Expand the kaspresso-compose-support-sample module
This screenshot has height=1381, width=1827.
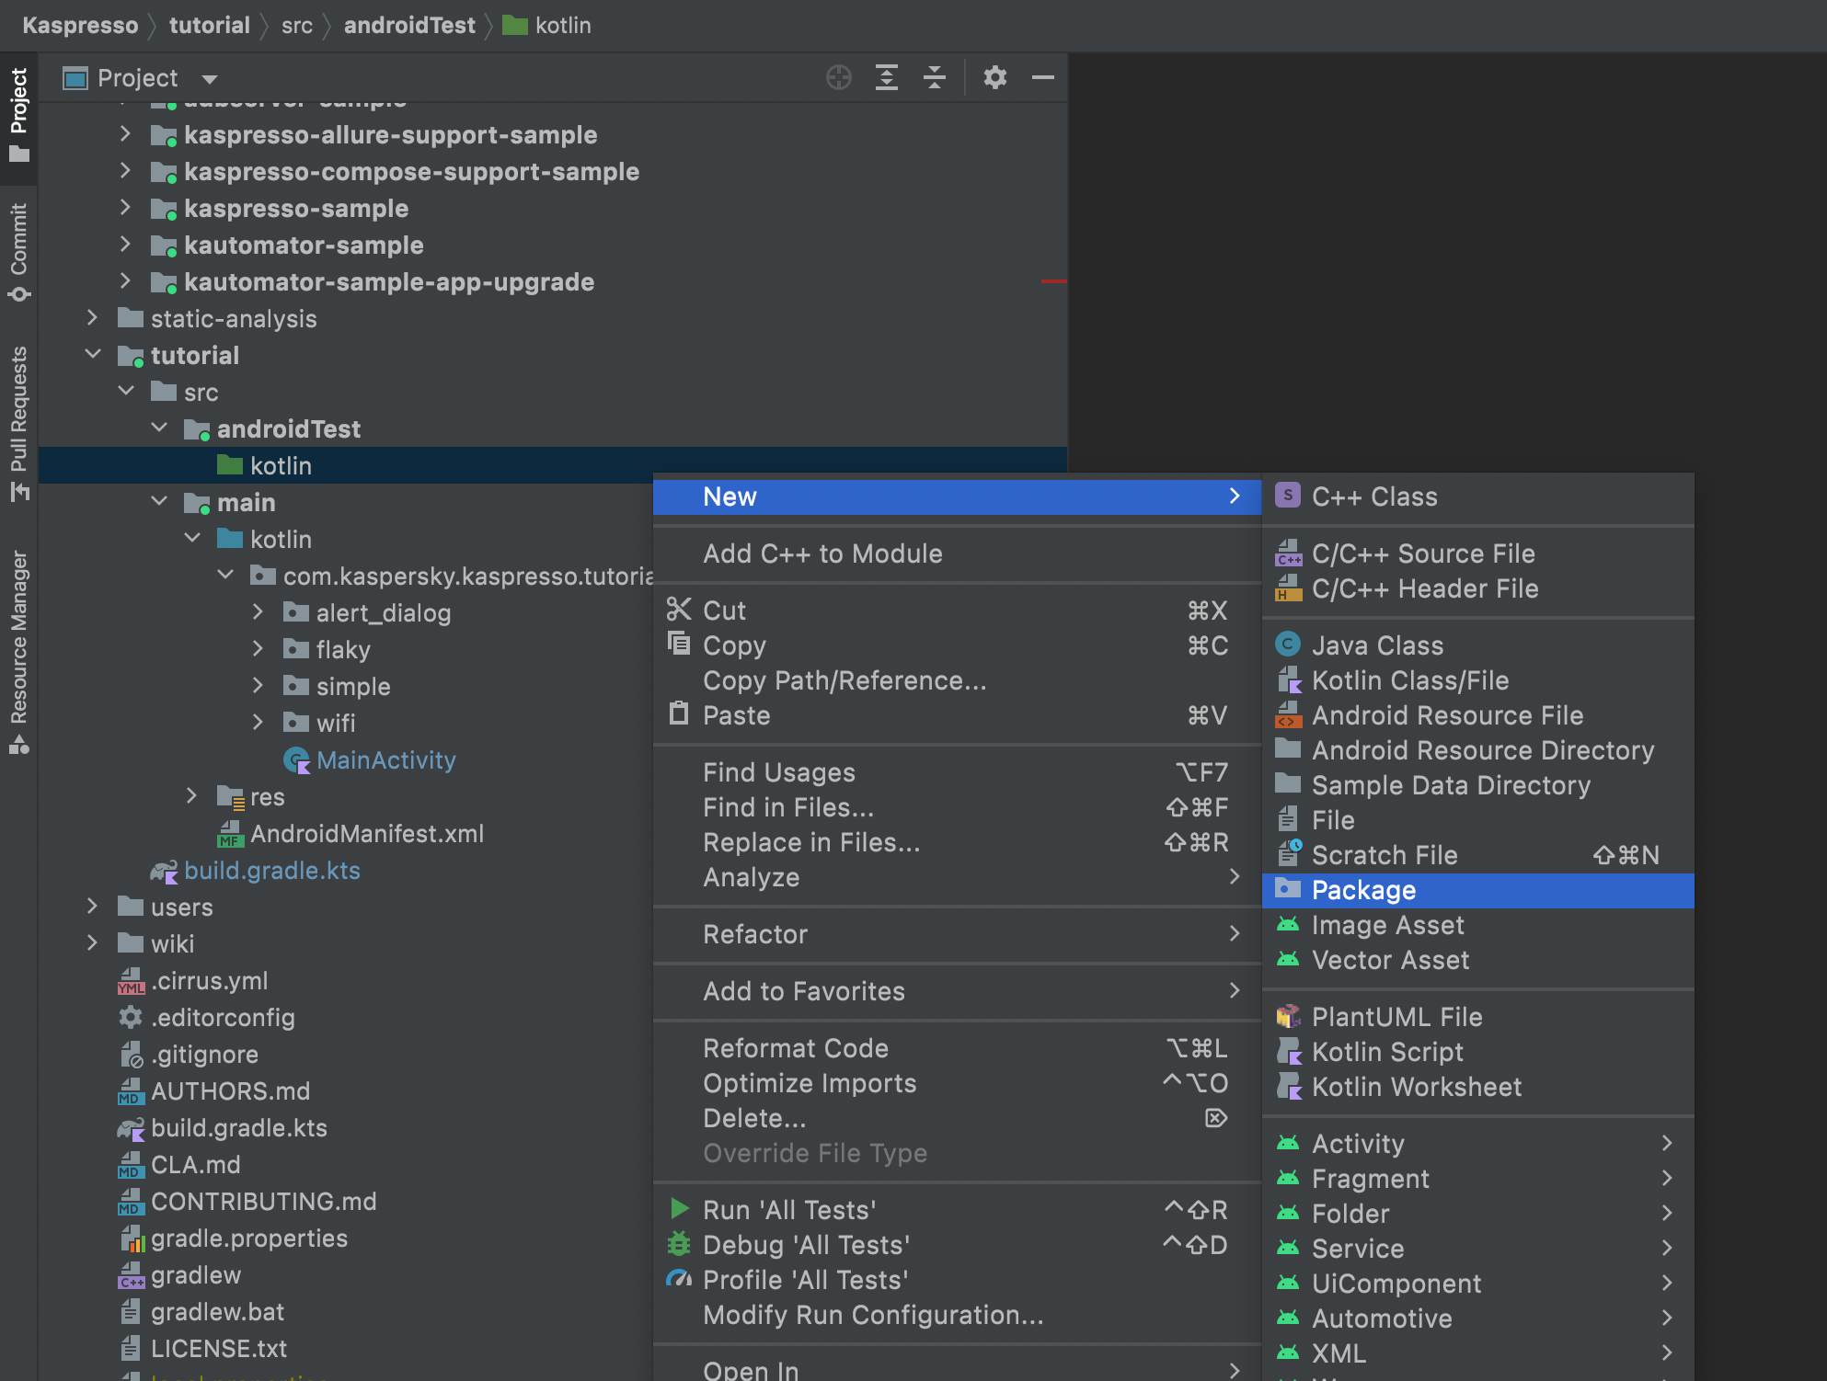tap(125, 171)
